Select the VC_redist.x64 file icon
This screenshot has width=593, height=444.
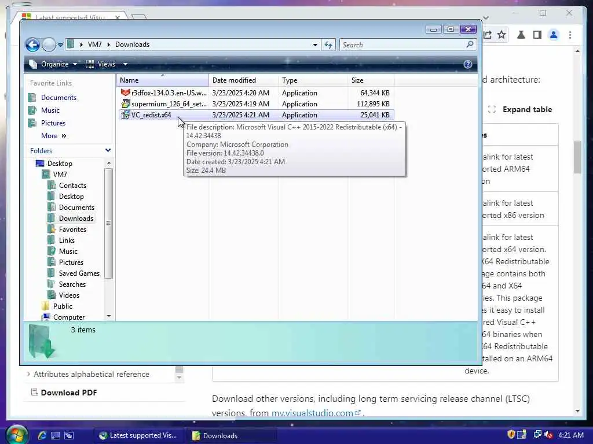[126, 114]
